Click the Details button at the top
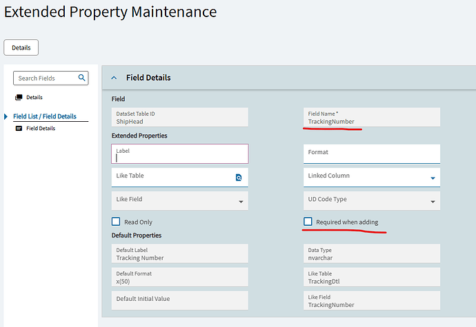476x327 pixels. coord(21,47)
